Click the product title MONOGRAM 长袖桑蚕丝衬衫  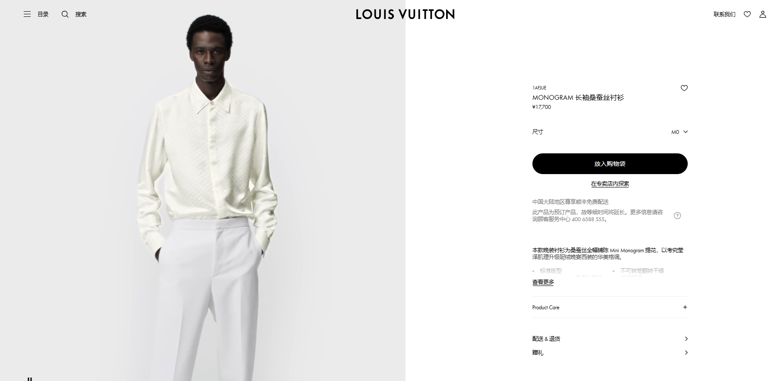[x=578, y=98]
